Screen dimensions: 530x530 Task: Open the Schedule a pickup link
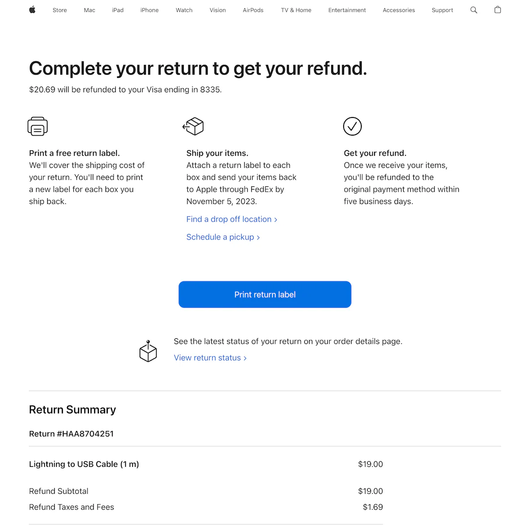point(220,237)
